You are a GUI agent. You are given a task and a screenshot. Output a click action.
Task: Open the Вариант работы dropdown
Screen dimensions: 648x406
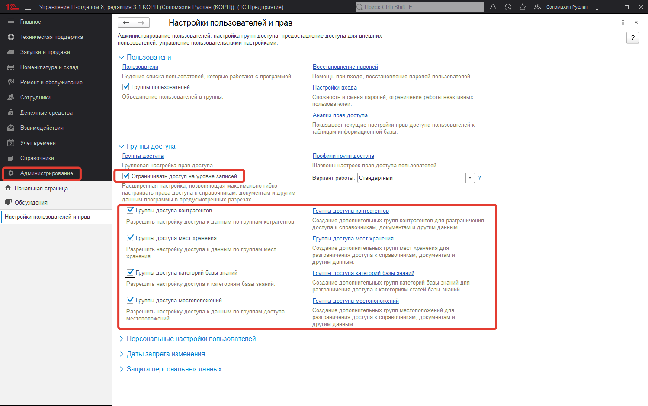point(470,178)
